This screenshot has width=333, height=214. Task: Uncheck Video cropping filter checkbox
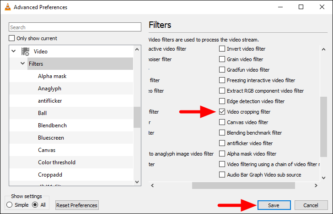coord(222,112)
